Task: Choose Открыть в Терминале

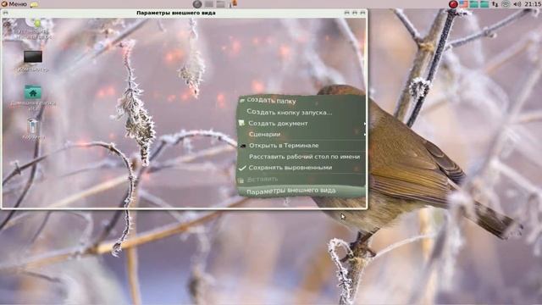Action: 301,146
